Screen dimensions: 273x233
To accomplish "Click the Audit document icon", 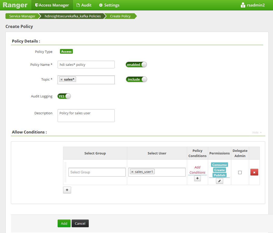I will 78,5.
